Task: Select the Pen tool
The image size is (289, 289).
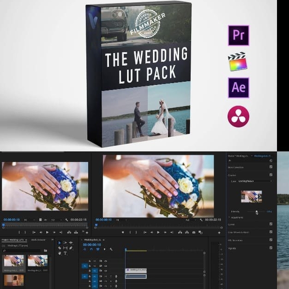Action: pyautogui.click(x=71, y=248)
